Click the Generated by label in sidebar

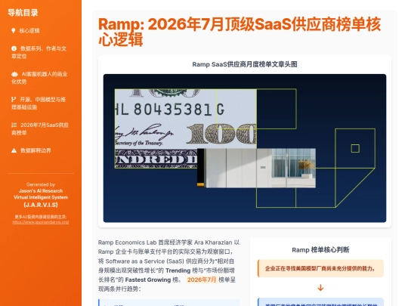pyautogui.click(x=41, y=184)
